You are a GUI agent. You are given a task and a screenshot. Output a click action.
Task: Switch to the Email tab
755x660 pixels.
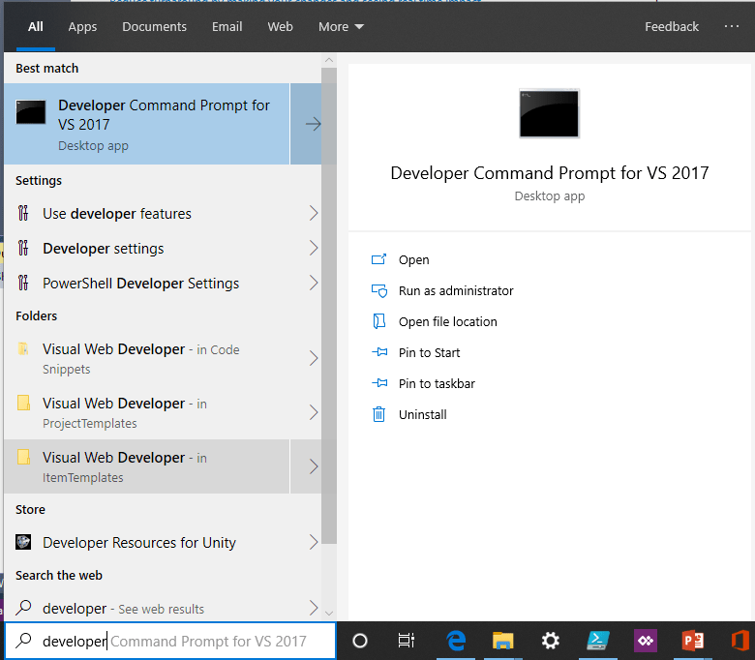click(226, 26)
